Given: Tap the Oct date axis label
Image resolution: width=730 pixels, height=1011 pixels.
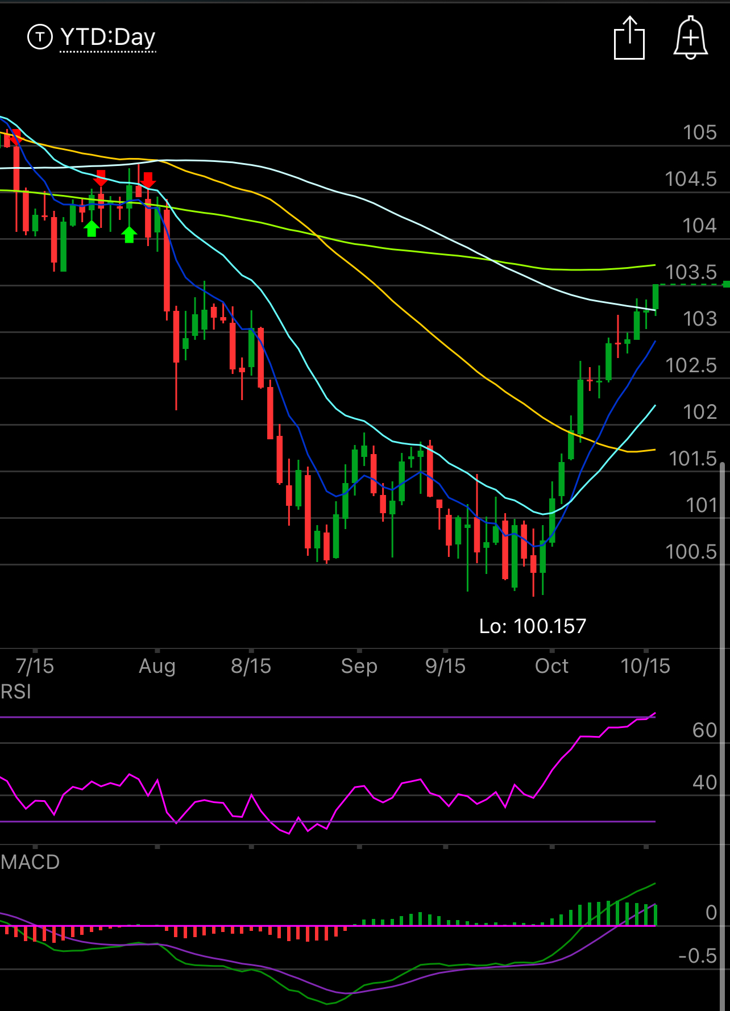Looking at the screenshot, I should pos(551,666).
